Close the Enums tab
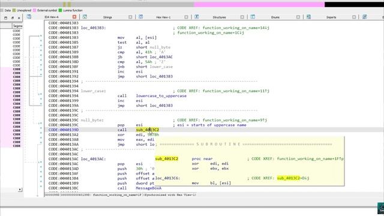This screenshot has width=384, height=216. (x=298, y=17)
